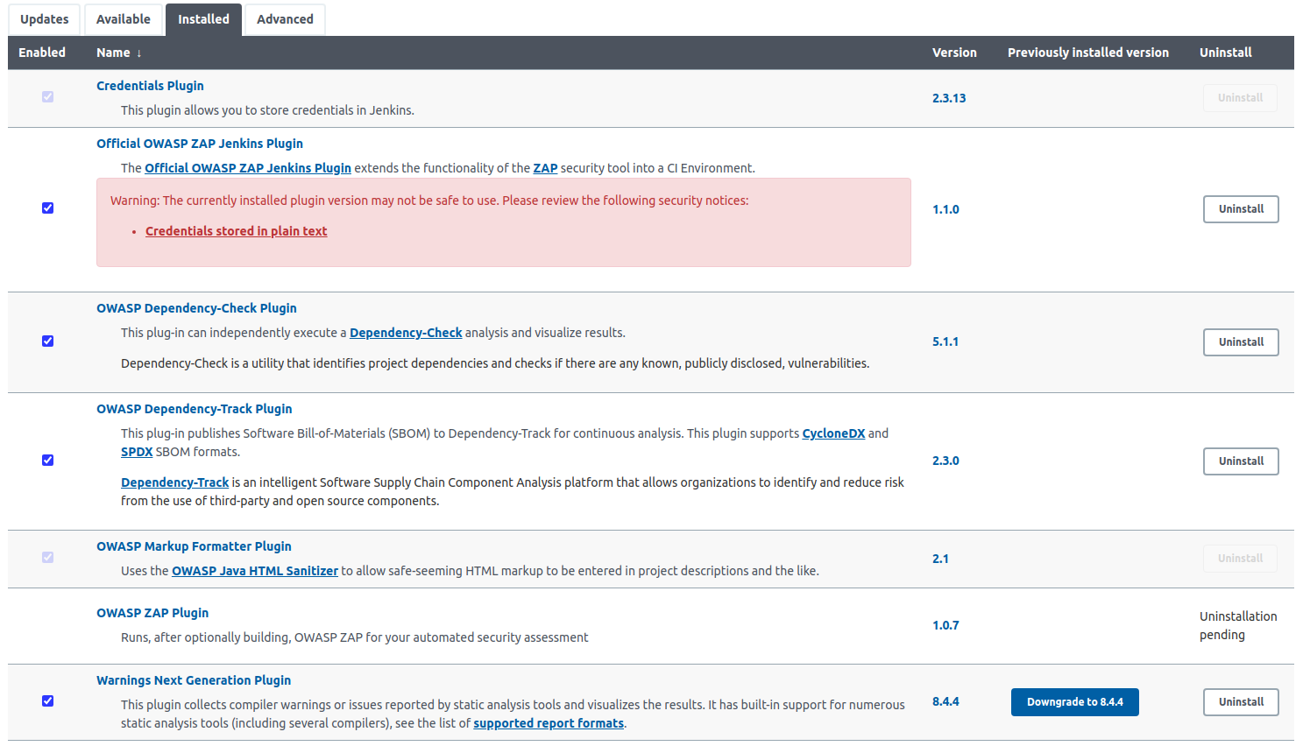Click version 2.1 link
Screen dimensions: 1303x746
(940, 559)
